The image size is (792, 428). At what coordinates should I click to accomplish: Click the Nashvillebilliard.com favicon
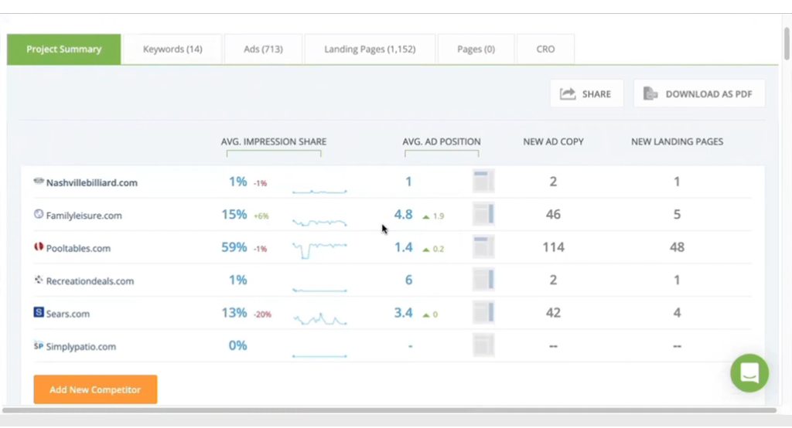[39, 182]
